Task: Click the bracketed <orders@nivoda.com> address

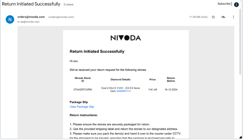Action: point(61,17)
